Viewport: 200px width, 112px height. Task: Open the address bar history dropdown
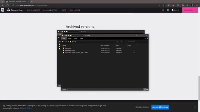(117, 42)
